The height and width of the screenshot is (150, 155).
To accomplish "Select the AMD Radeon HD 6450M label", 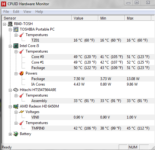I will tap(39, 106).
